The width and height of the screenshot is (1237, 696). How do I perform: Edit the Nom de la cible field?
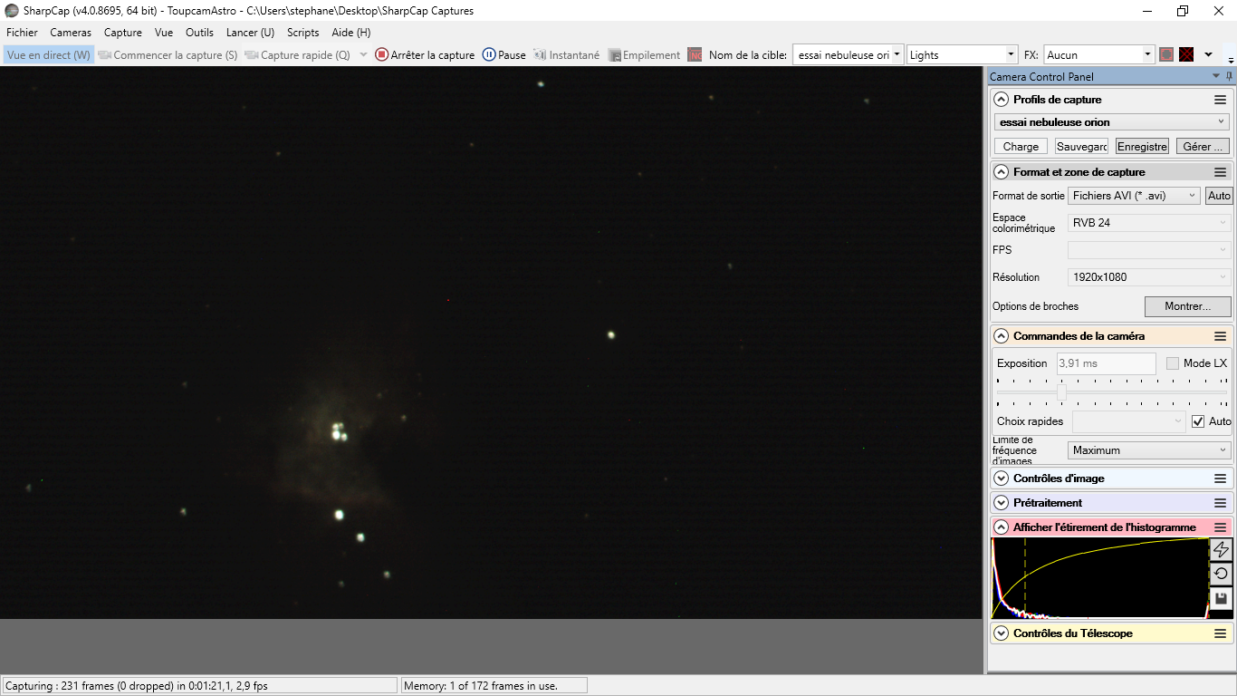click(x=842, y=53)
